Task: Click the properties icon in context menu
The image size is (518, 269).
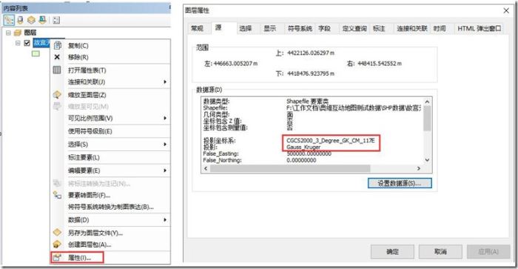Action: [57, 257]
